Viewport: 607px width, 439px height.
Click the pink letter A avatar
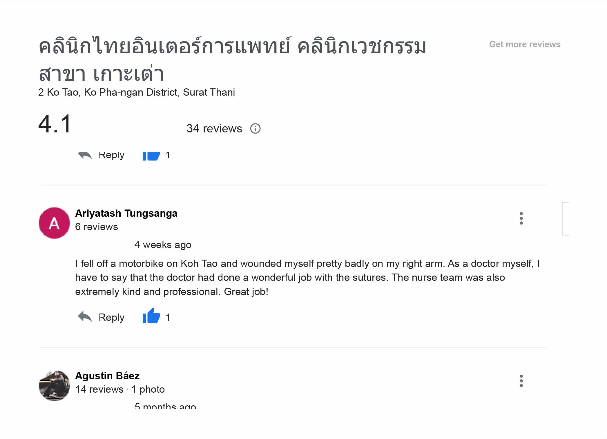(x=54, y=223)
